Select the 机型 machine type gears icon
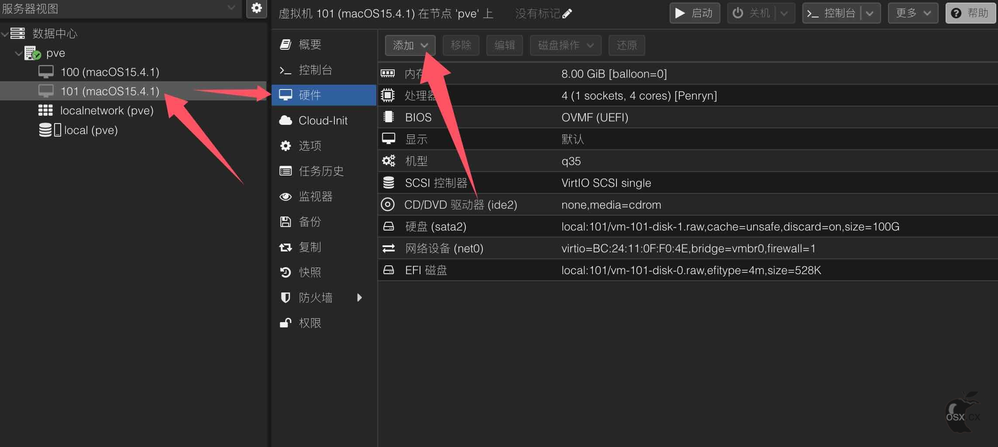Viewport: 998px width, 447px height. coord(389,161)
